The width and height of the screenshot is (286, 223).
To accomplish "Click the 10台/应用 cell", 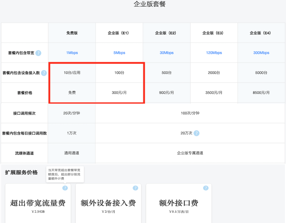I will tap(72, 73).
